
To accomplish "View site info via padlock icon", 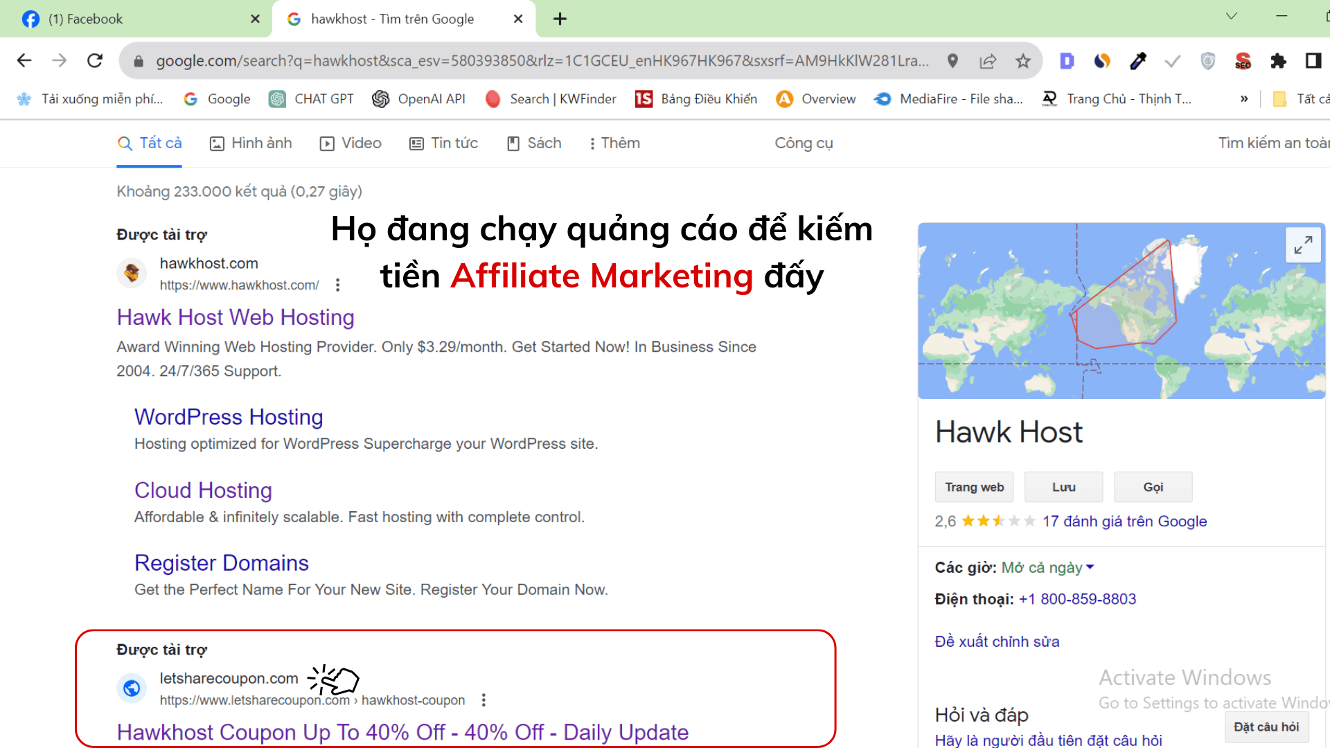I will click(139, 61).
